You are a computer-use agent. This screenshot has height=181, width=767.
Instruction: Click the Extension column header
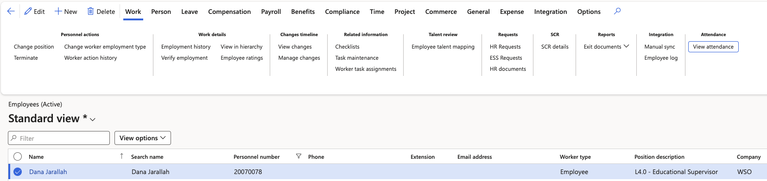423,157
